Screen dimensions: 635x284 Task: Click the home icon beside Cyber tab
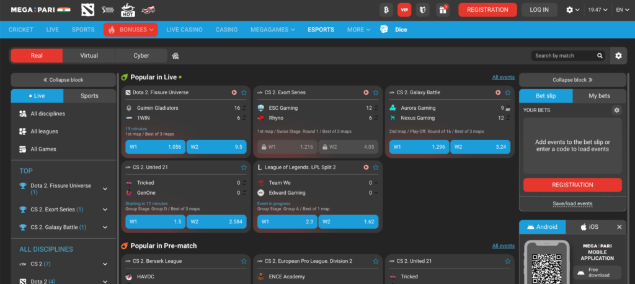pyautogui.click(x=175, y=56)
